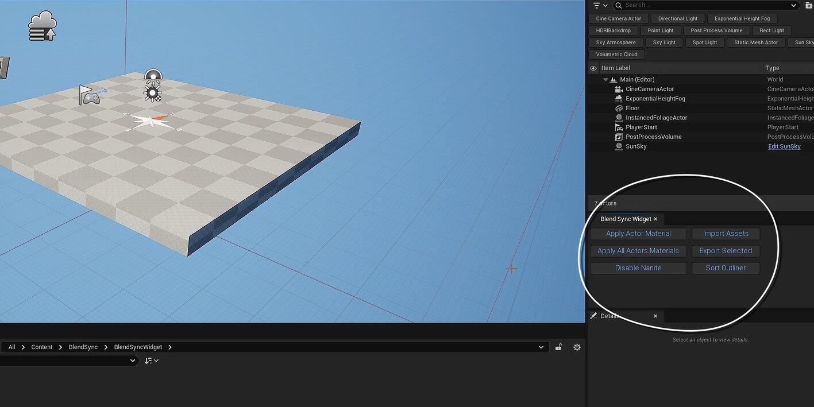814x407 pixels.
Task: Select the PlayerStart icon in Outliner
Action: pos(619,127)
